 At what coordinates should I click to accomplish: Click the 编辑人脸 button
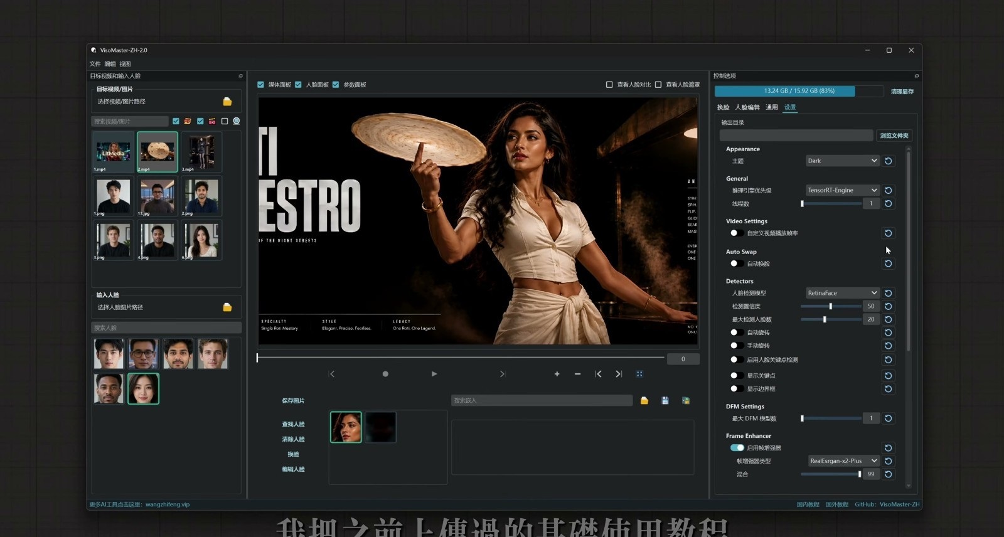[x=293, y=469]
